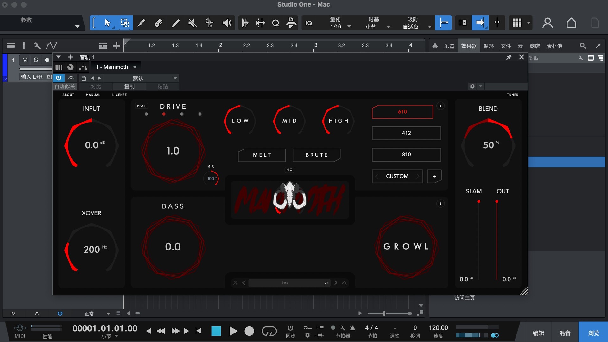Switch to 乐器 browser tab
608x342 pixels.
[449, 46]
